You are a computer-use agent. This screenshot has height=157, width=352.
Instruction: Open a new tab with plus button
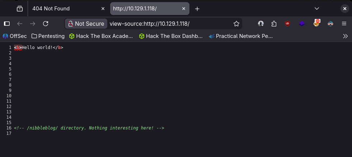[x=197, y=9]
